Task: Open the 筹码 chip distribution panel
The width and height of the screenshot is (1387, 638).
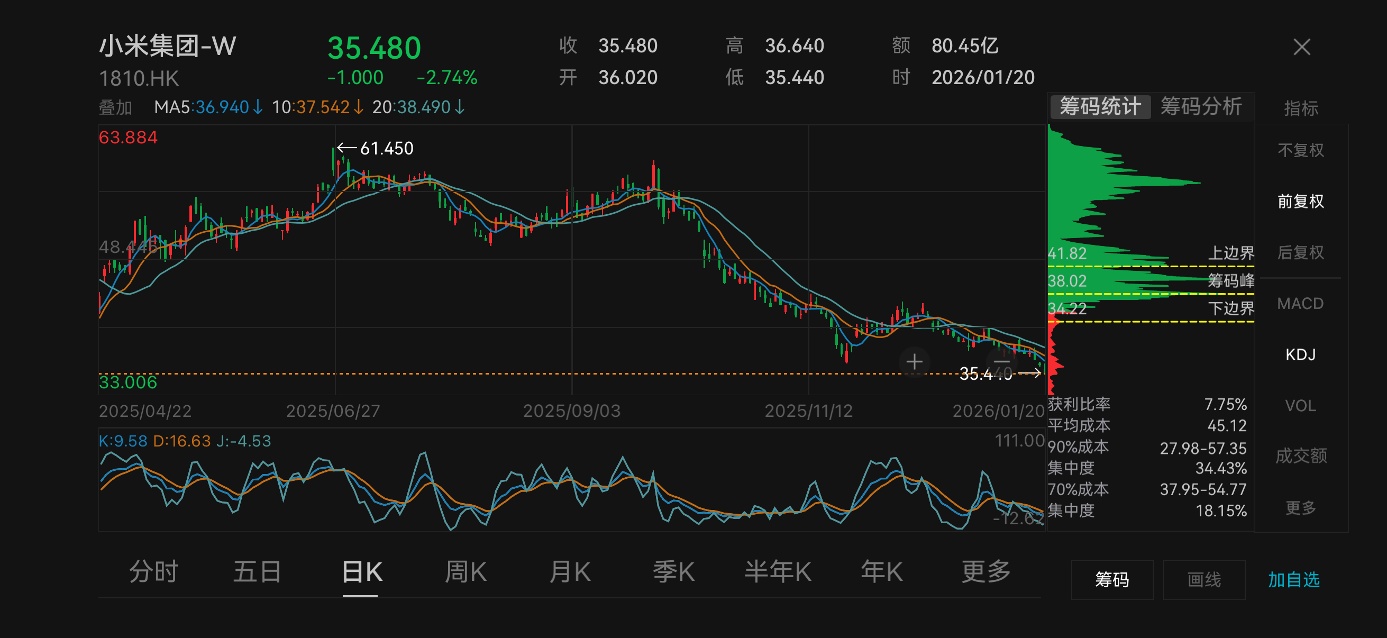Action: (1112, 580)
